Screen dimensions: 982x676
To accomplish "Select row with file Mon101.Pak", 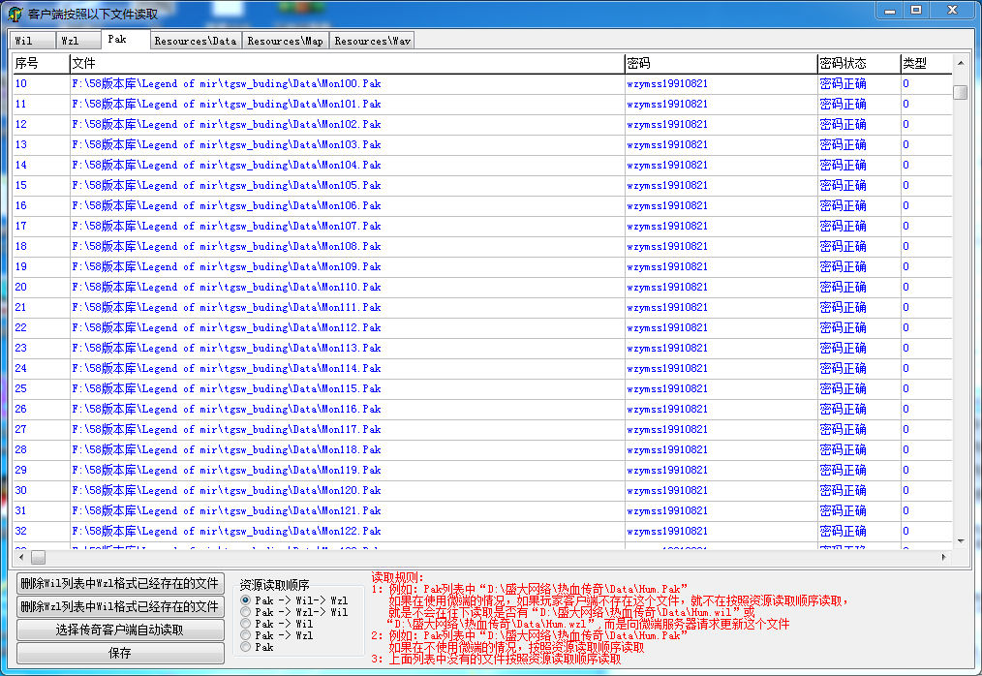I will (x=482, y=104).
